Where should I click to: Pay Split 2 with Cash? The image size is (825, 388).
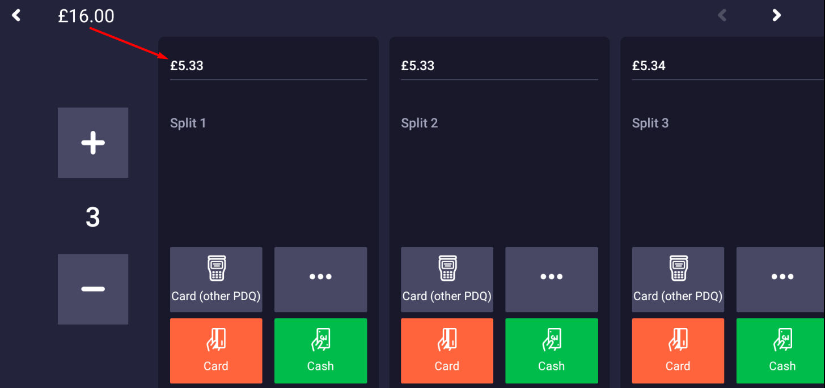(x=552, y=351)
